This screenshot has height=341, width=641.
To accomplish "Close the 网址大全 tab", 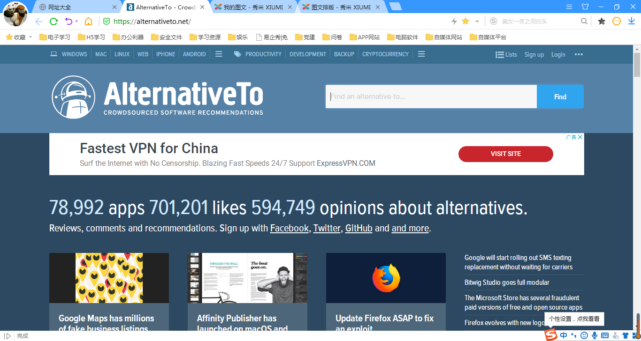I will pyautogui.click(x=114, y=7).
